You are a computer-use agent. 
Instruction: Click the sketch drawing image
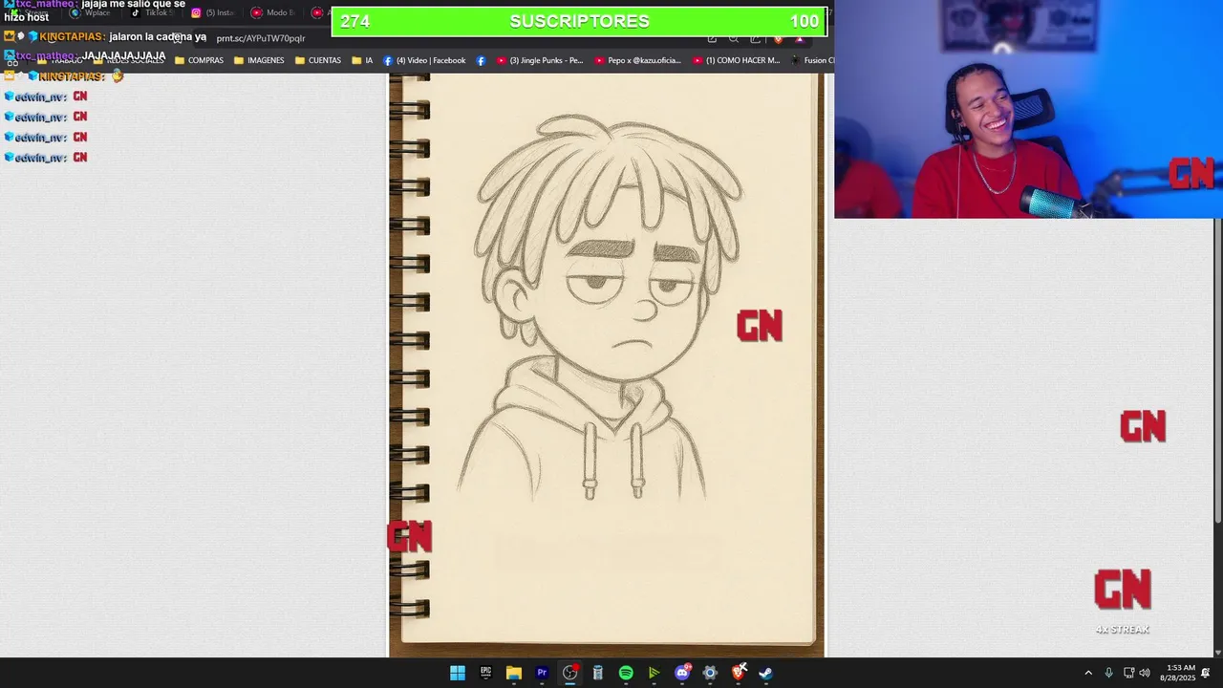point(607,365)
